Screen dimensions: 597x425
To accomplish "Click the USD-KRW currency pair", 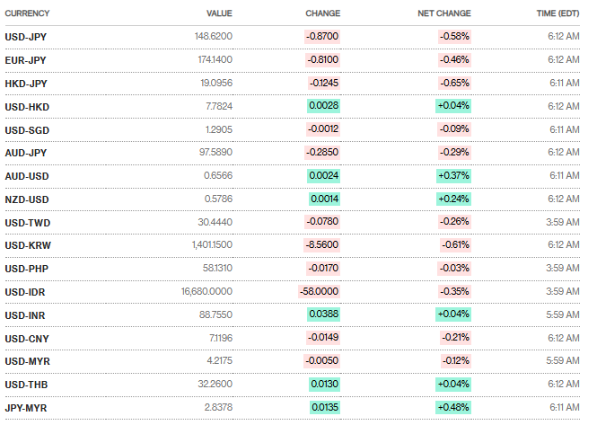I will pos(26,244).
